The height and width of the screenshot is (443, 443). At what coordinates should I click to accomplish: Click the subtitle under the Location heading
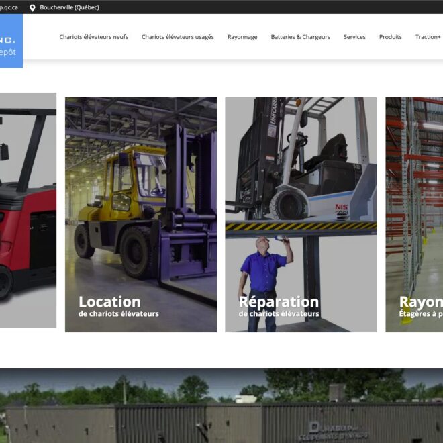118,314
